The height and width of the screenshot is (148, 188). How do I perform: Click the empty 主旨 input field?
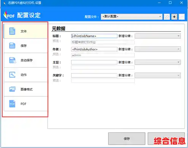(94, 62)
